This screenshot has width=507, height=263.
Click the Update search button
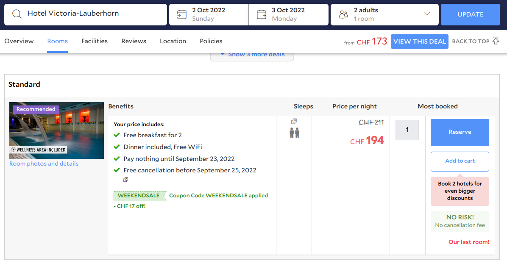coord(470,14)
